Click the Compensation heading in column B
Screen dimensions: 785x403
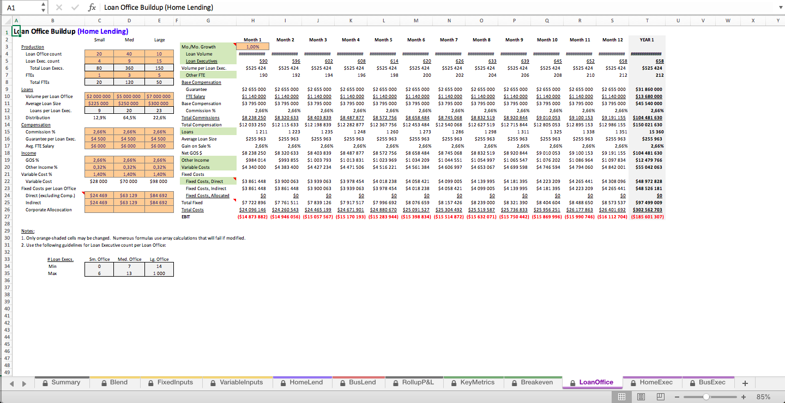(36, 125)
